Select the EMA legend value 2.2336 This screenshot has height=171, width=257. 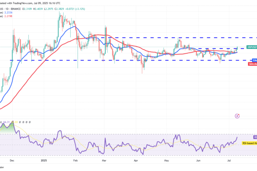coord(9,13)
